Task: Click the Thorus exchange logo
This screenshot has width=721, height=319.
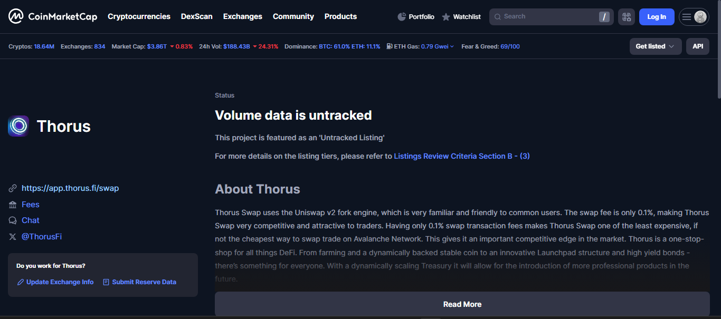Action: click(x=18, y=126)
